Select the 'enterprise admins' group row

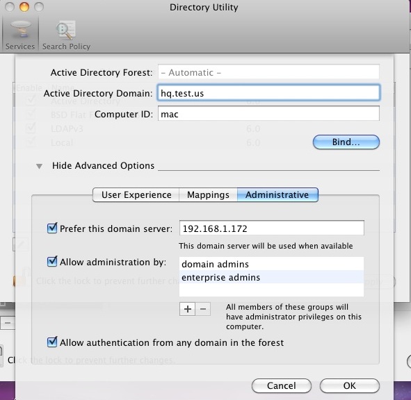coord(271,277)
